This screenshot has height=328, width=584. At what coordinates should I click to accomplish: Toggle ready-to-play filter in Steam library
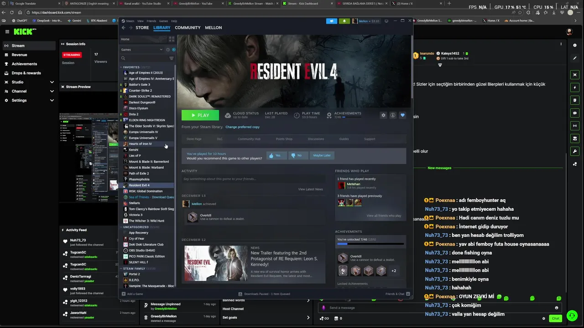click(x=173, y=50)
